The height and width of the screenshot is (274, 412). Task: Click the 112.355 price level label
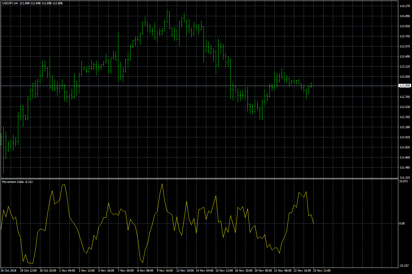pos(404,117)
